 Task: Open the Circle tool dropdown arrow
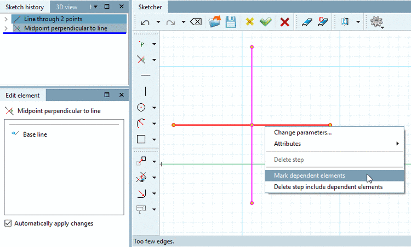(x=154, y=108)
